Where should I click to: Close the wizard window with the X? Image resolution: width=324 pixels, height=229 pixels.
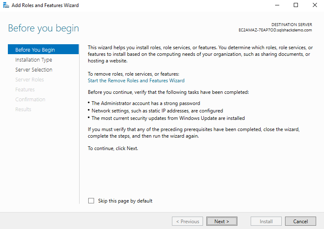tap(314, 5)
